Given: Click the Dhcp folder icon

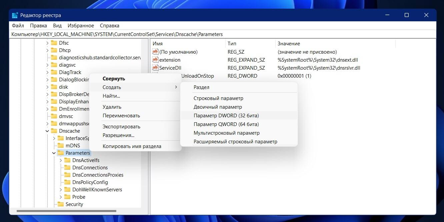Looking at the screenshot, I should (x=54, y=50).
